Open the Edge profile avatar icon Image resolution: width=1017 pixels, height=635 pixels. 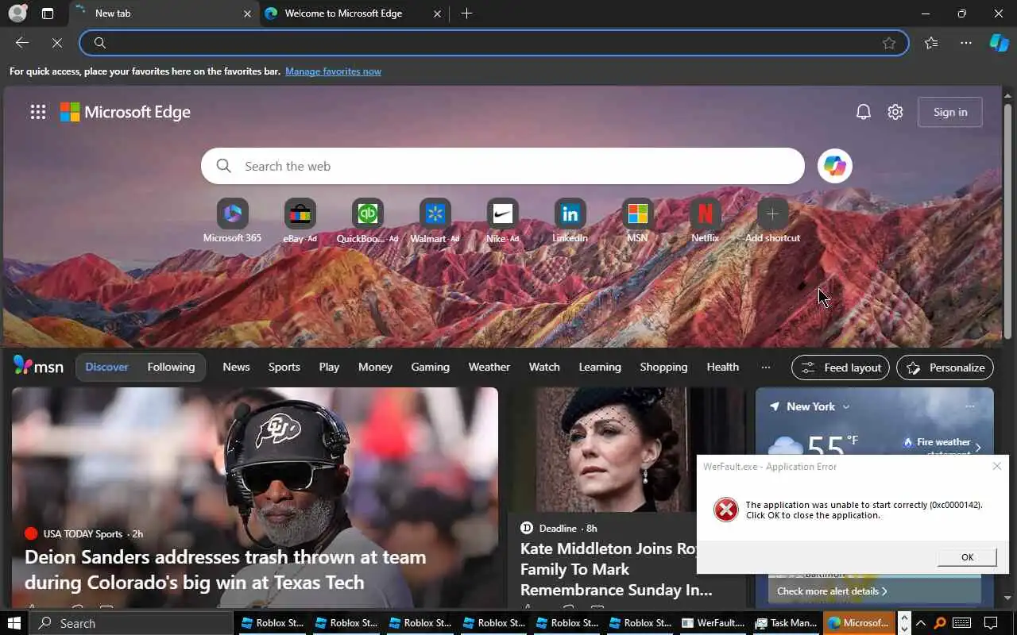(x=17, y=13)
